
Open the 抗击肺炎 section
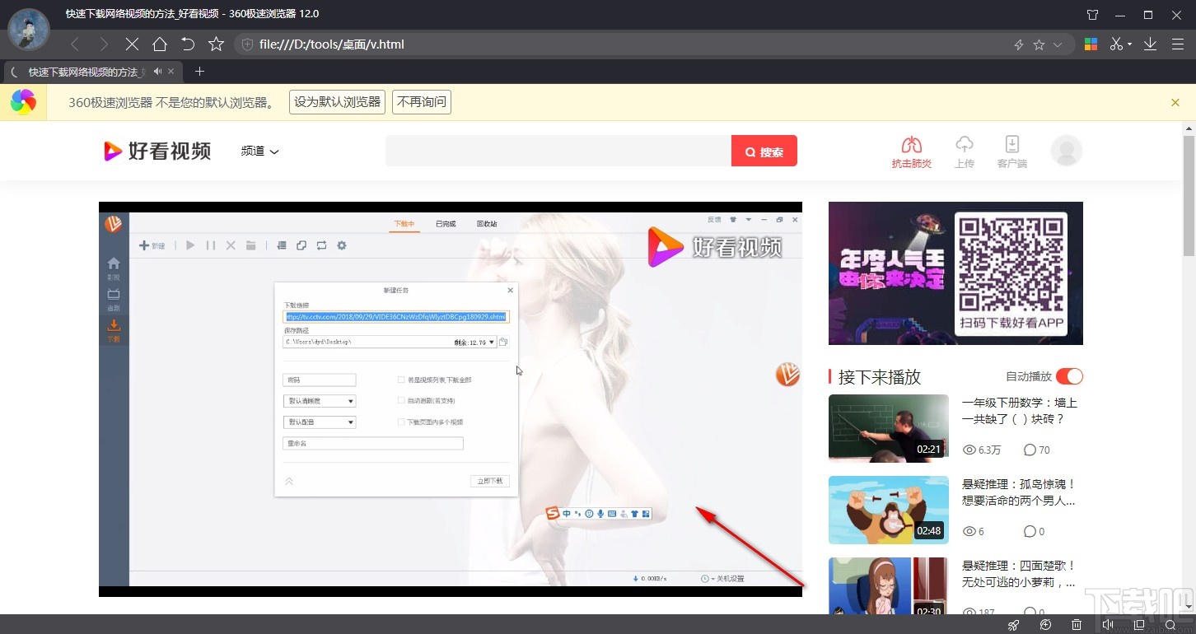tap(911, 152)
